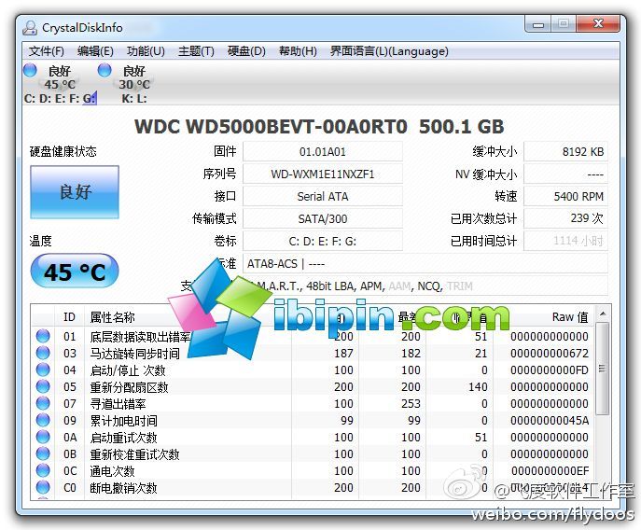Click the status orb for attribute 0C
641x530 pixels.
43,470
